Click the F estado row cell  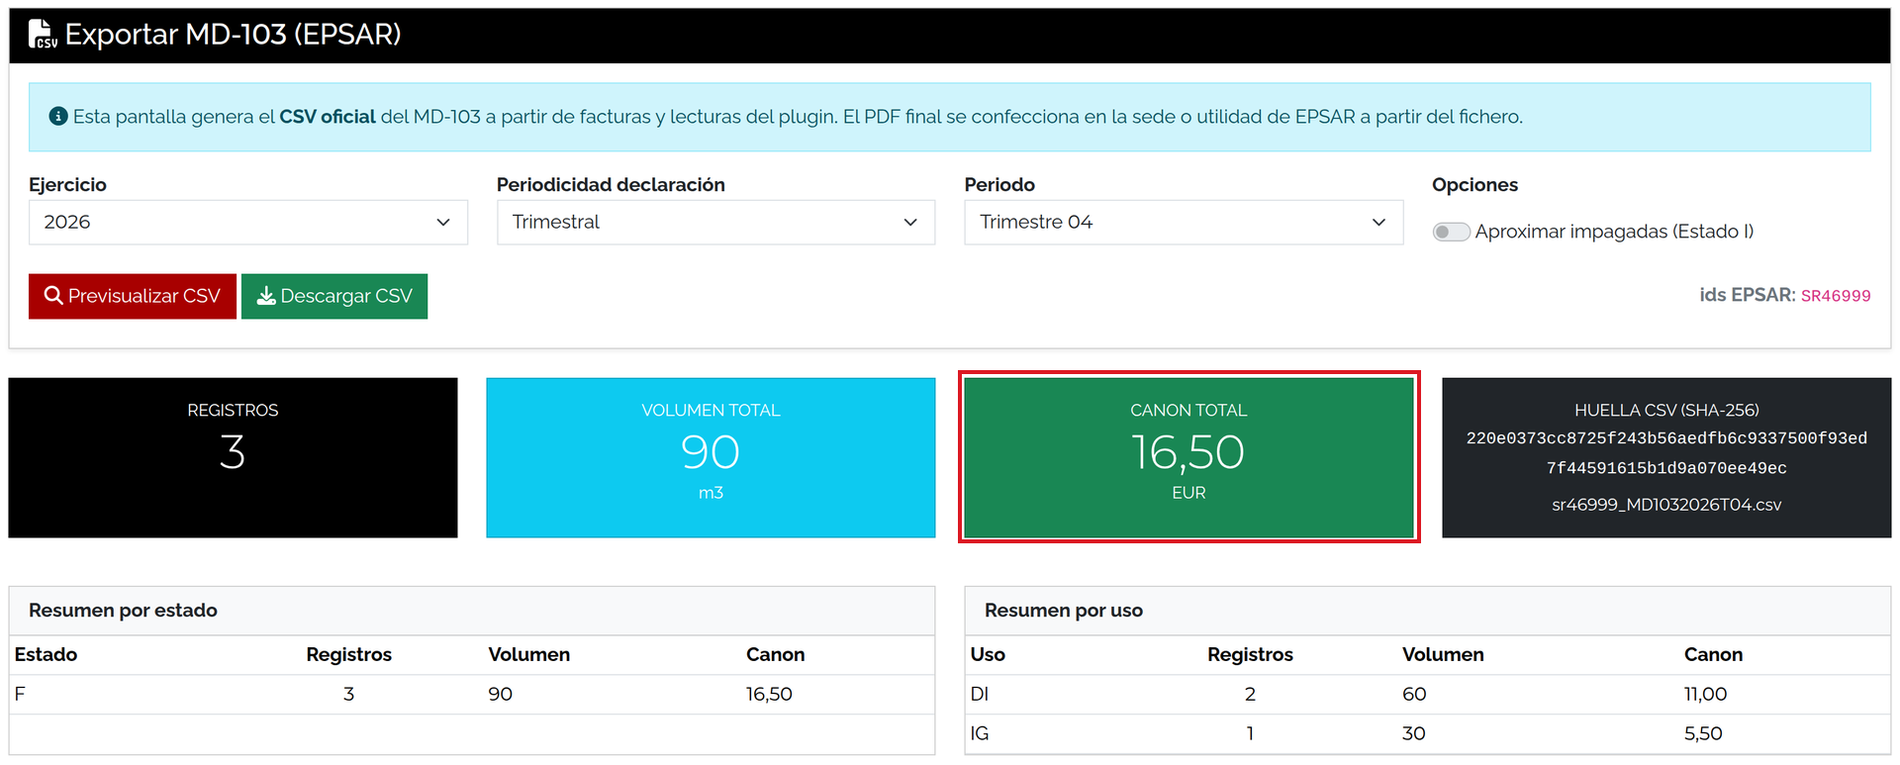[x=20, y=694]
